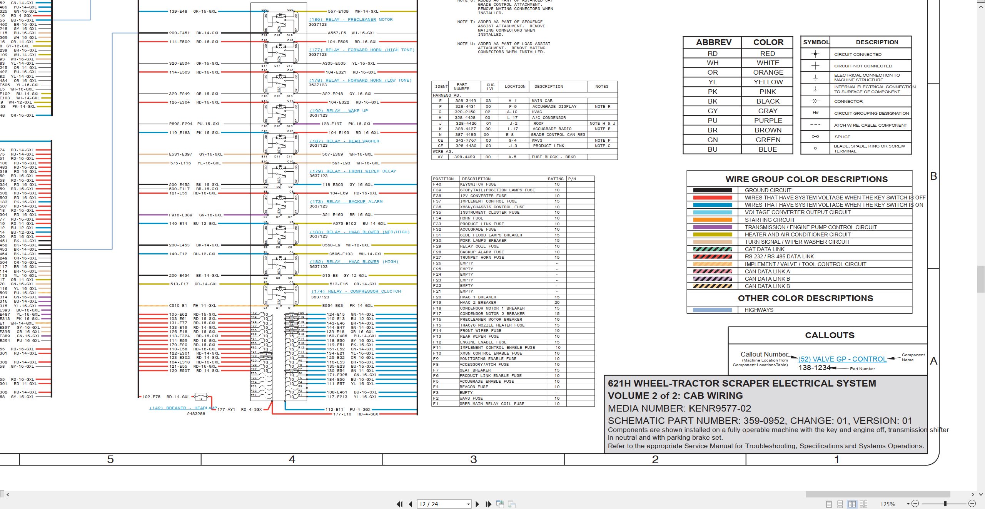Open the (177) Relay - Forward Horn (High Tone) link
985x509 pixels.
point(362,50)
